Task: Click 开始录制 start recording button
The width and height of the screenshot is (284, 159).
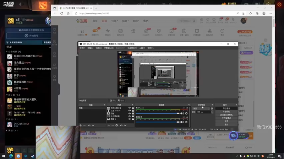Action: [226, 112]
